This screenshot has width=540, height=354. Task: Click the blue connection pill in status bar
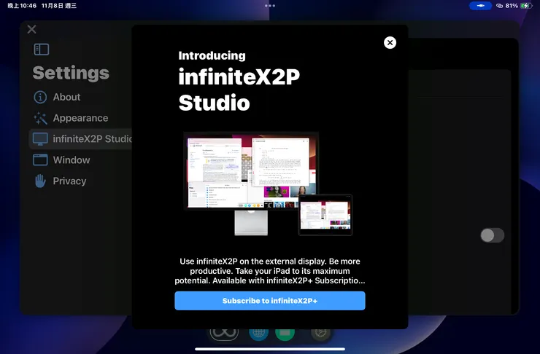tap(480, 6)
